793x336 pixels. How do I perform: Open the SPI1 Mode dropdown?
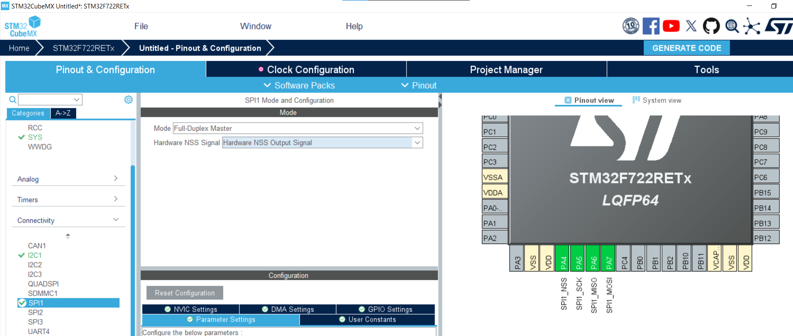[298, 128]
